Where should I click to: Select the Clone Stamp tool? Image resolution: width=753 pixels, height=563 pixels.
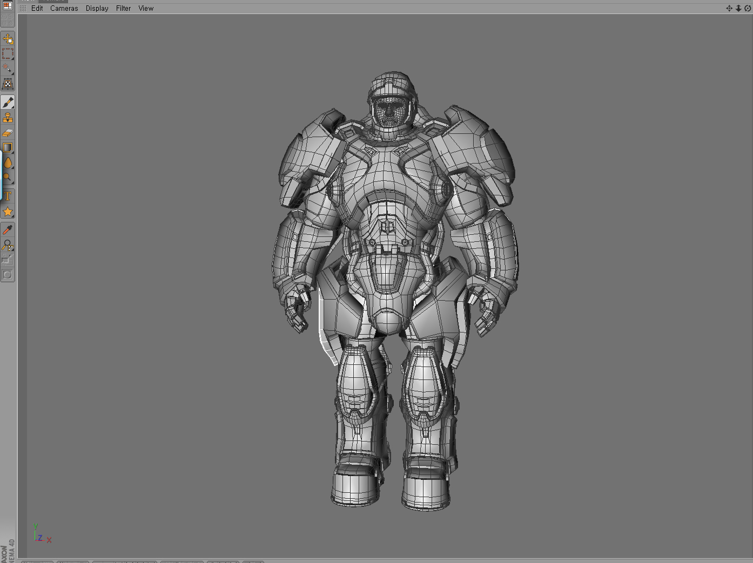[8, 118]
